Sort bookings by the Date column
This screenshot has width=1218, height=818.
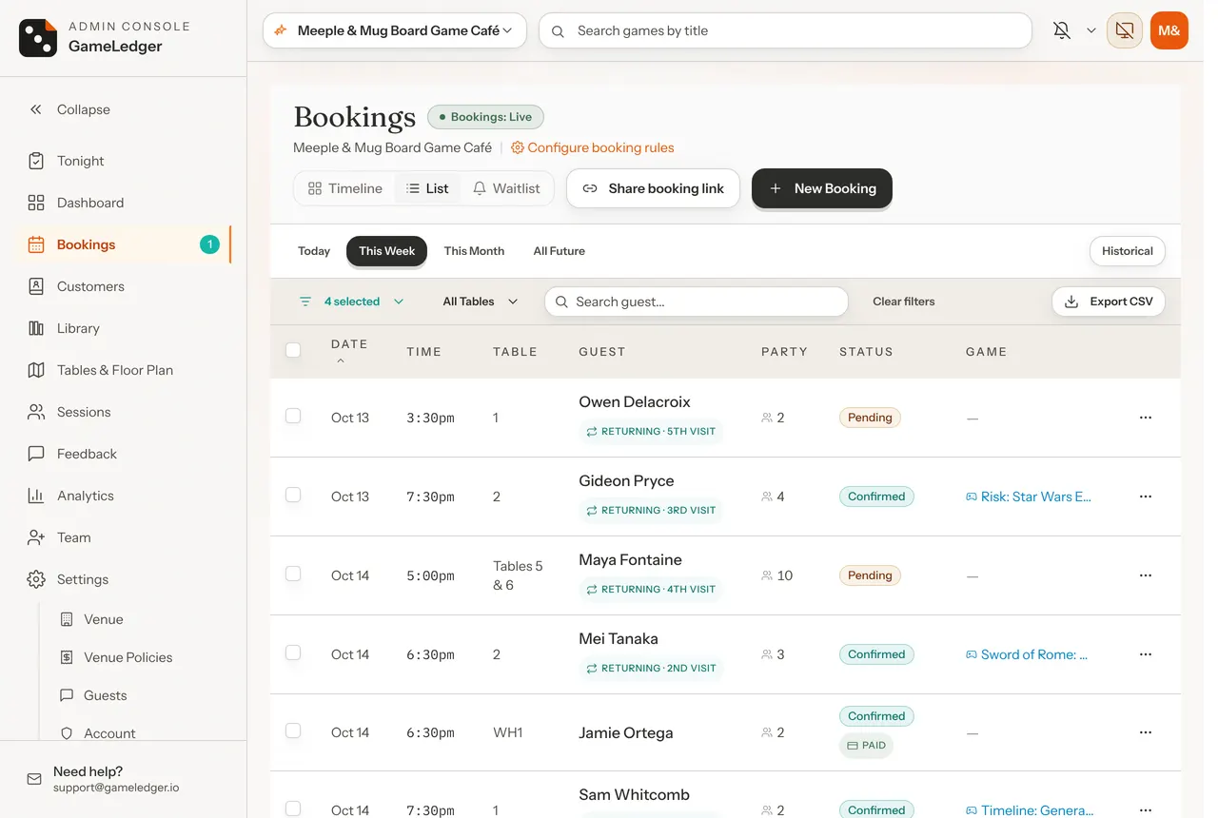[349, 351]
